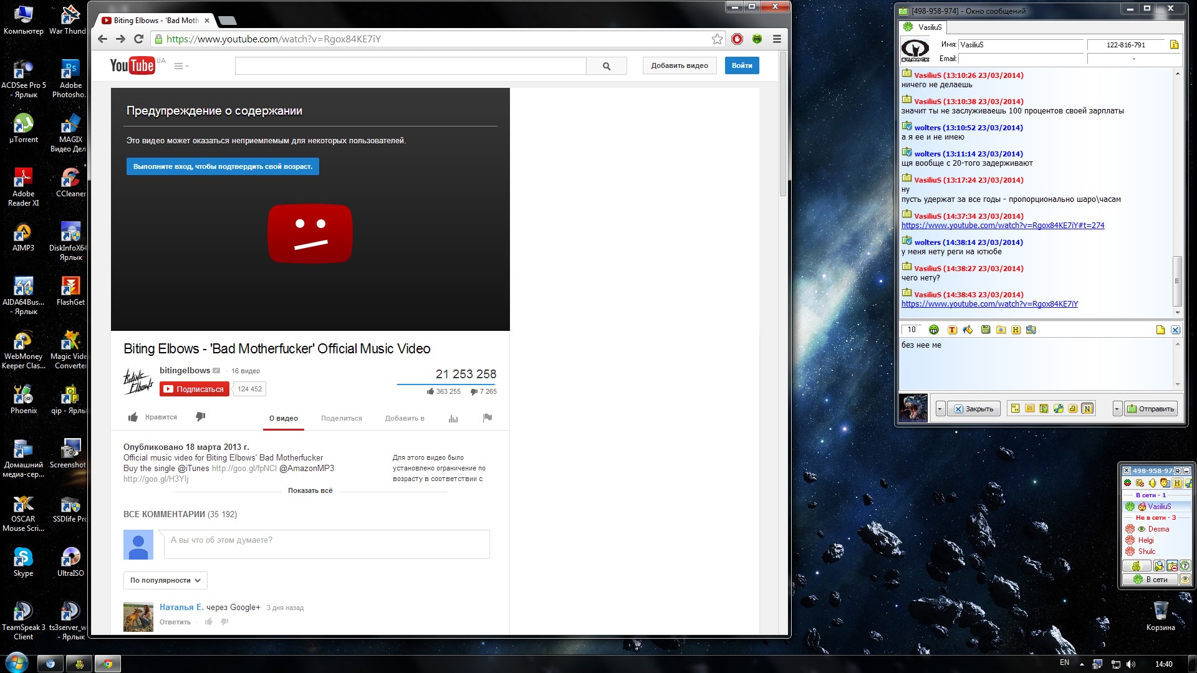Image resolution: width=1197 pixels, height=673 pixels.
Task: Click the font size field showing 10
Action: coord(911,330)
